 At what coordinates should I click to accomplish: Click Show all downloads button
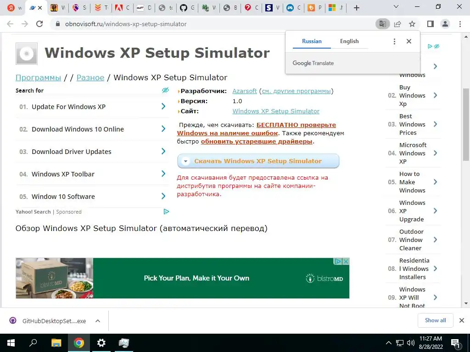click(435, 320)
